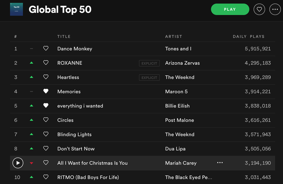Viewport: 283px width, 184px height.
Task: Heart the song Blinding Lights
Action: [46, 134]
